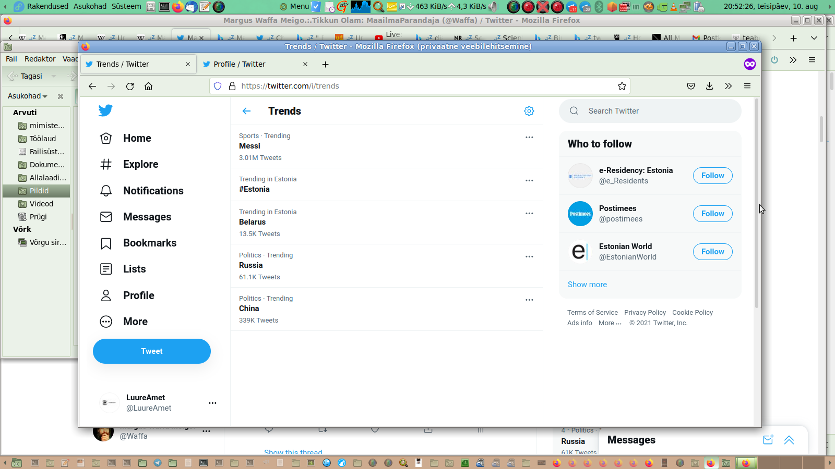Select Töölaud in file manager sidebar
This screenshot has width=835, height=469.
[x=37, y=139]
